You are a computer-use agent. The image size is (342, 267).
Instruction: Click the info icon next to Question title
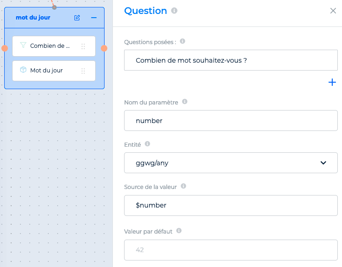click(x=174, y=11)
